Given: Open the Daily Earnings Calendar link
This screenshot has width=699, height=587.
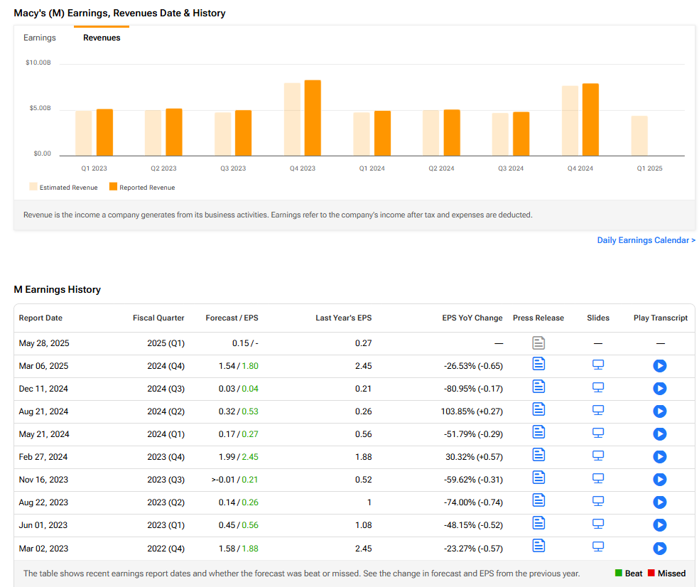Looking at the screenshot, I should (x=646, y=240).
